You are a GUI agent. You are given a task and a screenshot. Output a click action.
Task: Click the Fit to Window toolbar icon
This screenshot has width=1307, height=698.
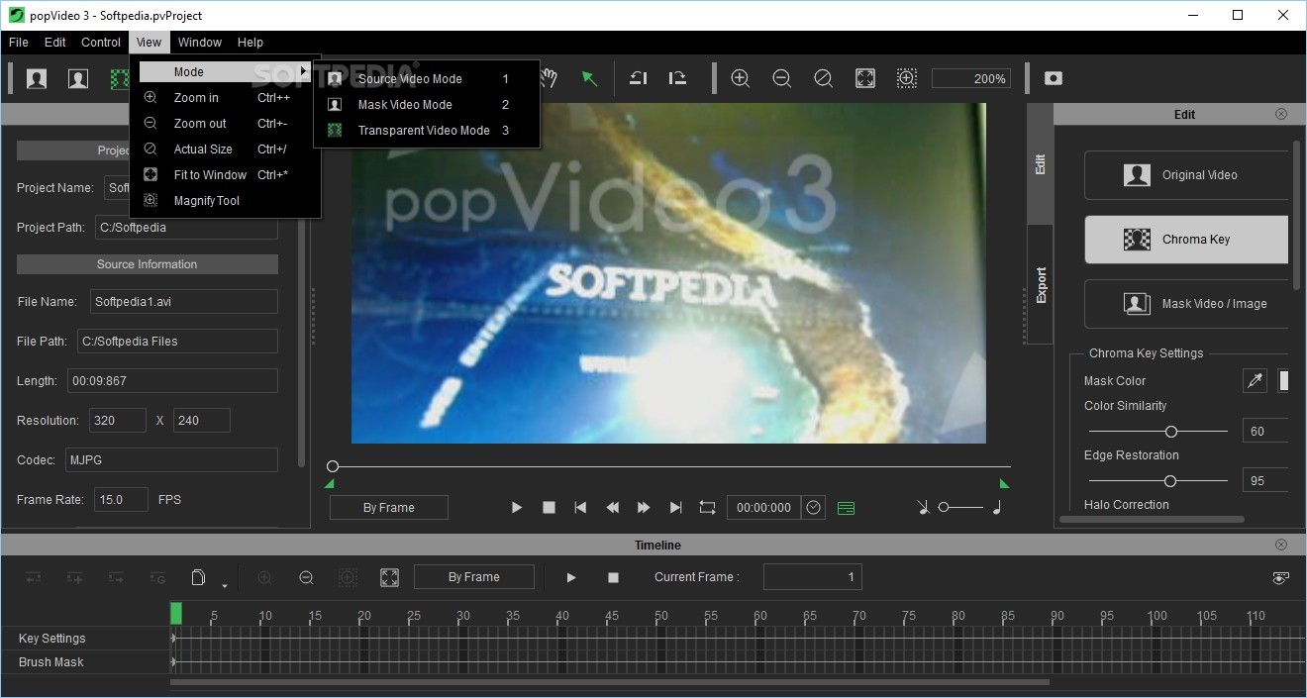tap(864, 78)
